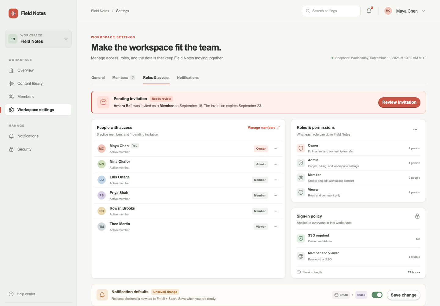Screen dimensions: 440x306
Task: Switch to the Notifications tab
Action: (x=188, y=78)
